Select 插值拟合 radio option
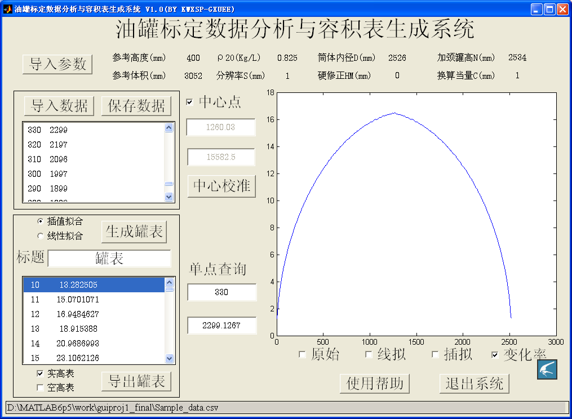The image size is (572, 419). tap(41, 221)
